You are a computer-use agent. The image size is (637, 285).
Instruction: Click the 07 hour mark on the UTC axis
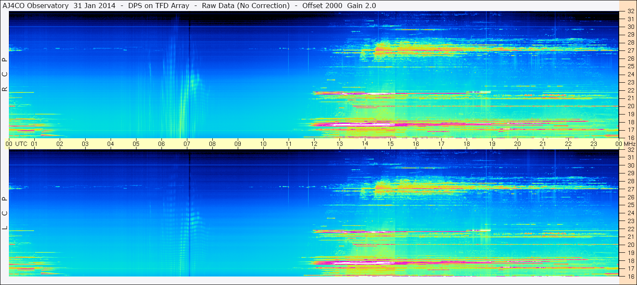[187, 144]
